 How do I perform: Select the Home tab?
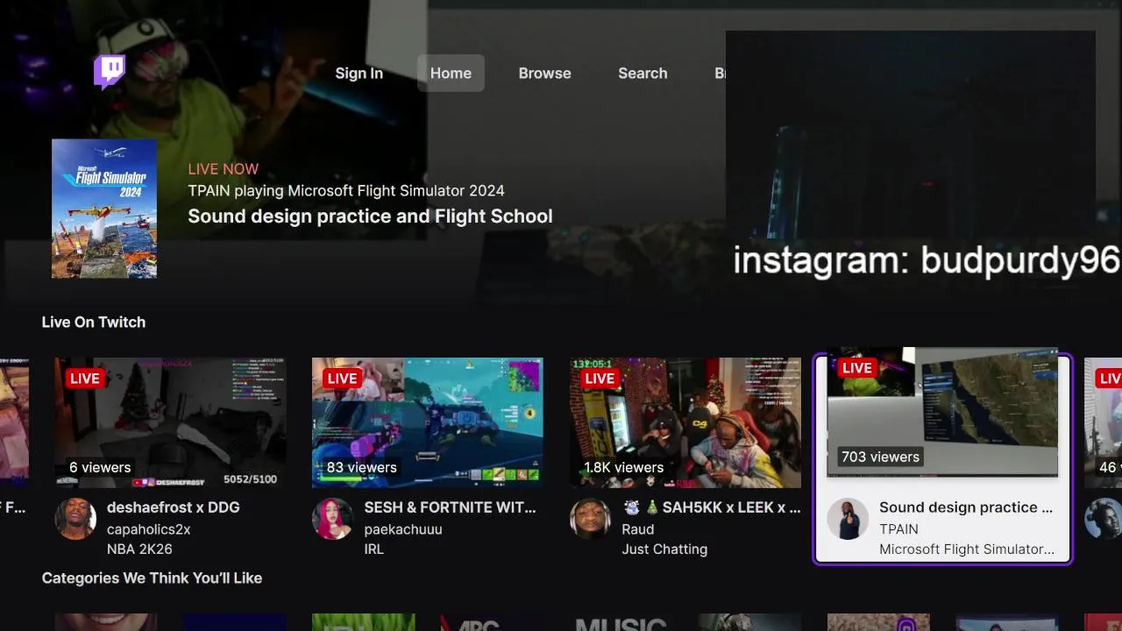451,74
